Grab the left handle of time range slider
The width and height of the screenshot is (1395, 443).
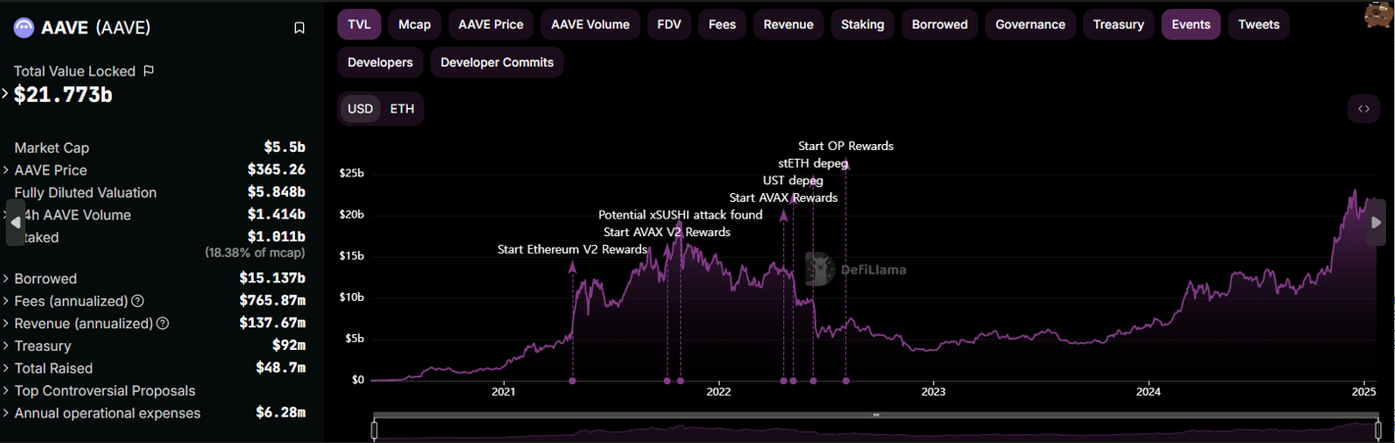(x=374, y=429)
